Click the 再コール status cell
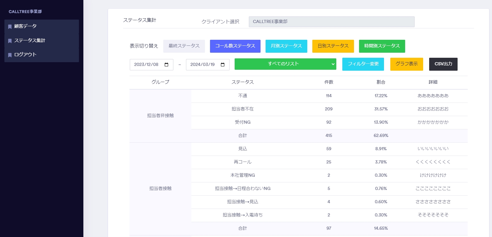 [243, 162]
